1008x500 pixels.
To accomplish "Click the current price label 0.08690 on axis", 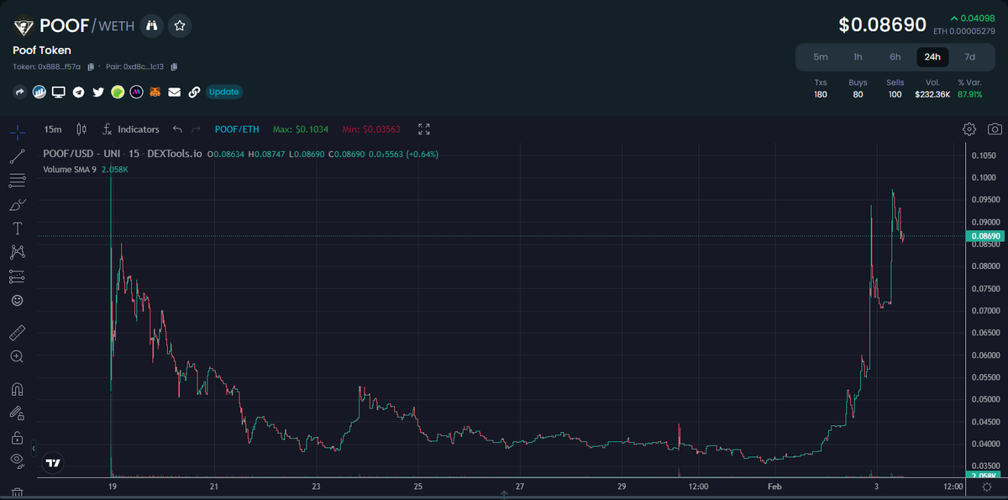I will [986, 237].
